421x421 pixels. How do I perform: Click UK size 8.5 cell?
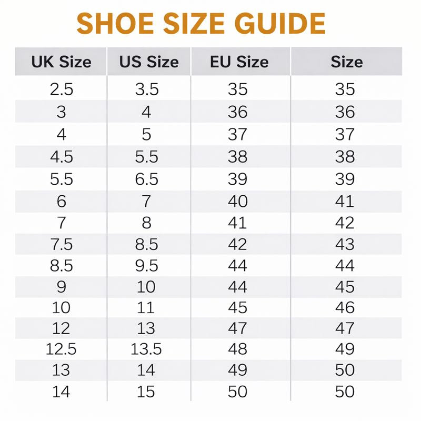tap(62, 266)
